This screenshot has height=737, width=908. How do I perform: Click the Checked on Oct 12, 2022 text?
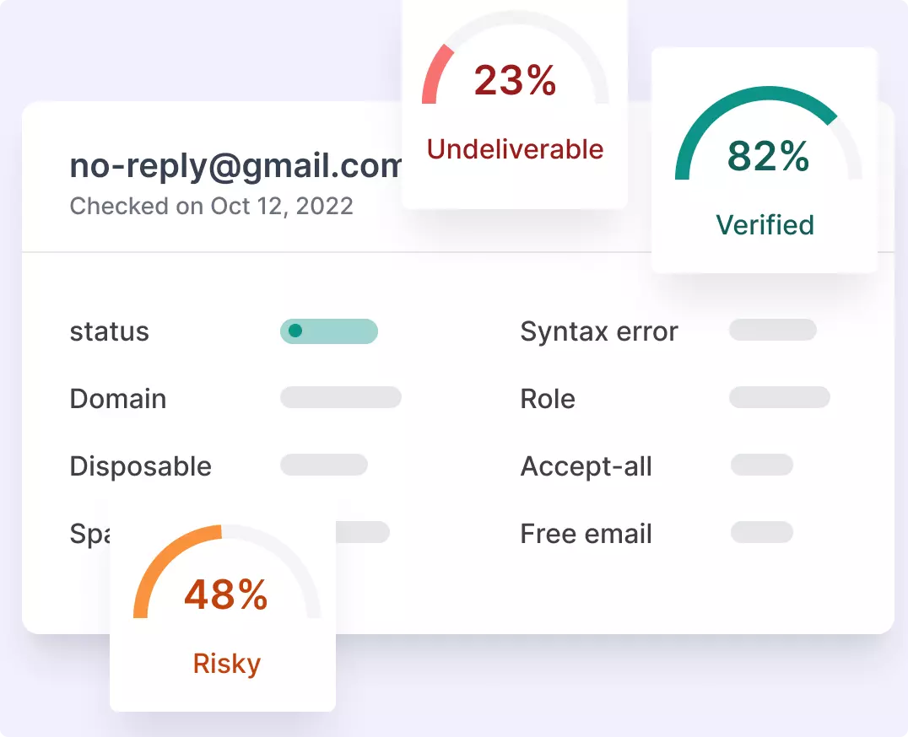[211, 206]
